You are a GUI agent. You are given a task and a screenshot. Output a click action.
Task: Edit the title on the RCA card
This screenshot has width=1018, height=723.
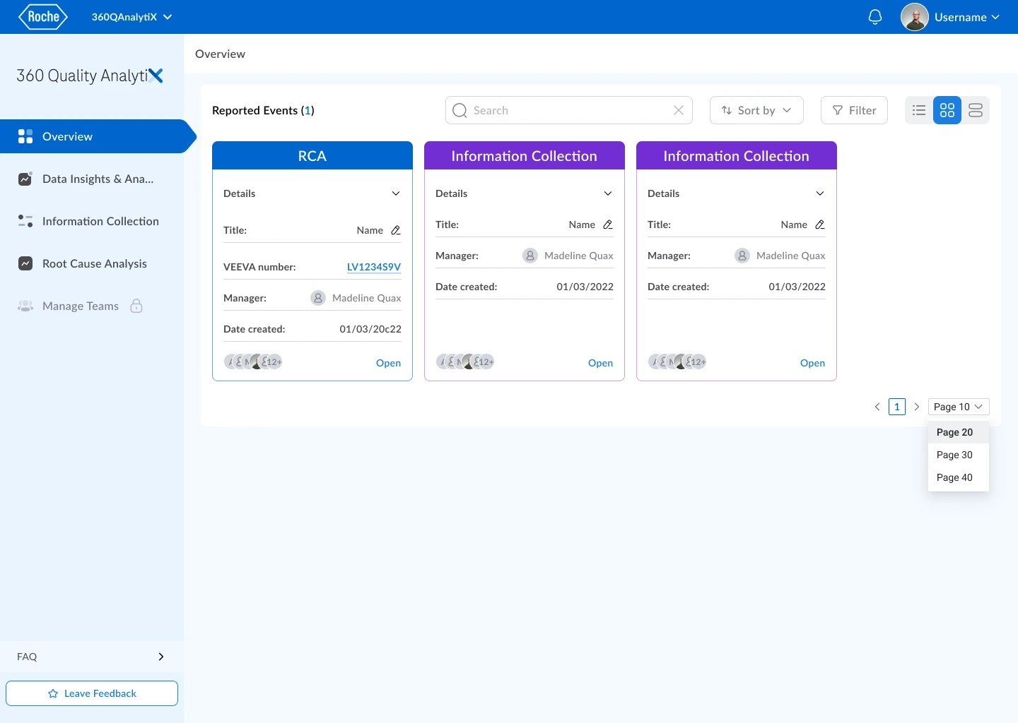tap(396, 230)
